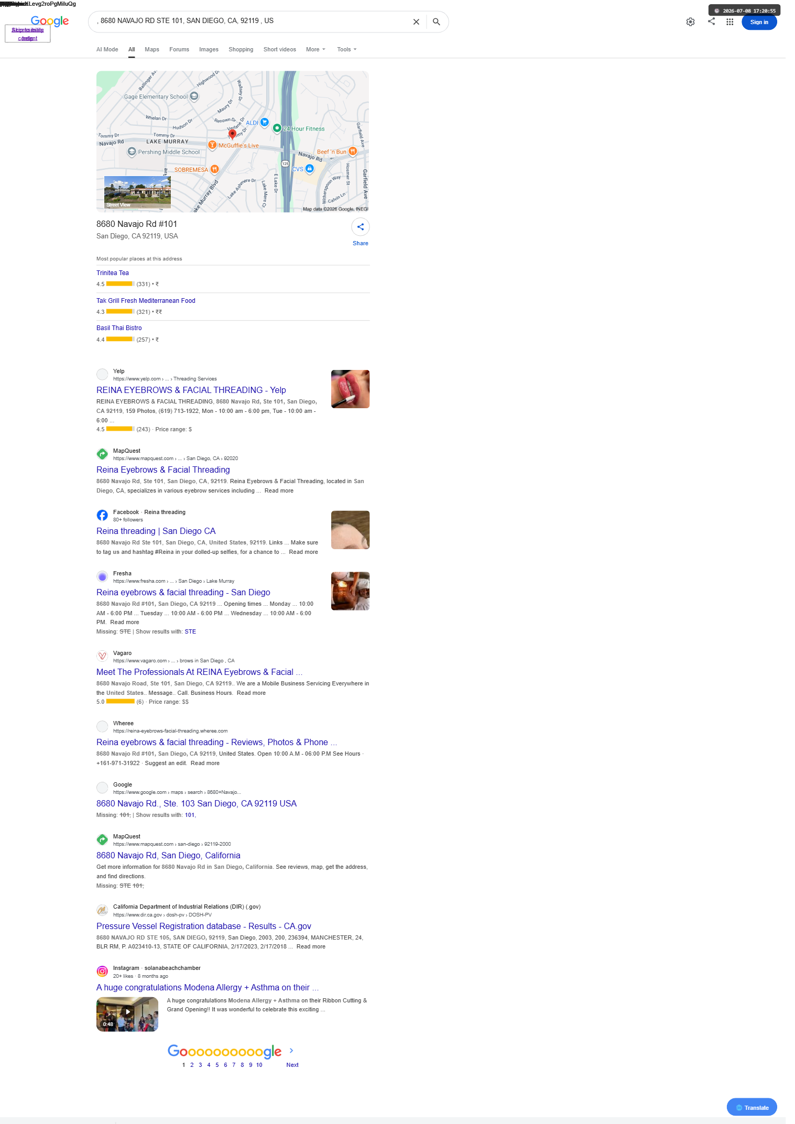This screenshot has height=1124, width=795.
Task: Click the Vagaro favicon
Action: pyautogui.click(x=102, y=656)
